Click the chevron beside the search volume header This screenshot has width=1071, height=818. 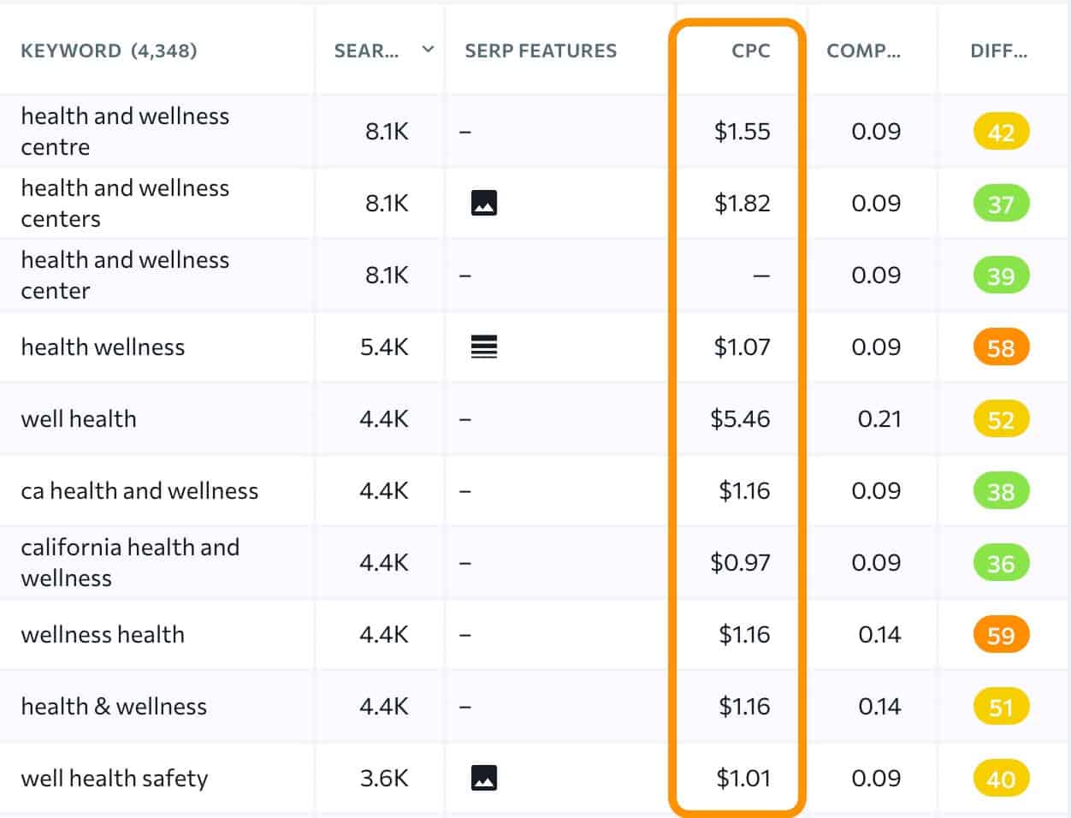pyautogui.click(x=427, y=50)
